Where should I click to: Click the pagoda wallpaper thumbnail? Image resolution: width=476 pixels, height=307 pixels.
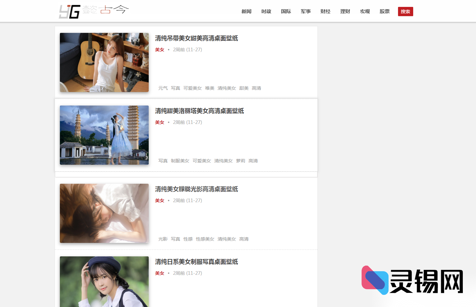[104, 135]
